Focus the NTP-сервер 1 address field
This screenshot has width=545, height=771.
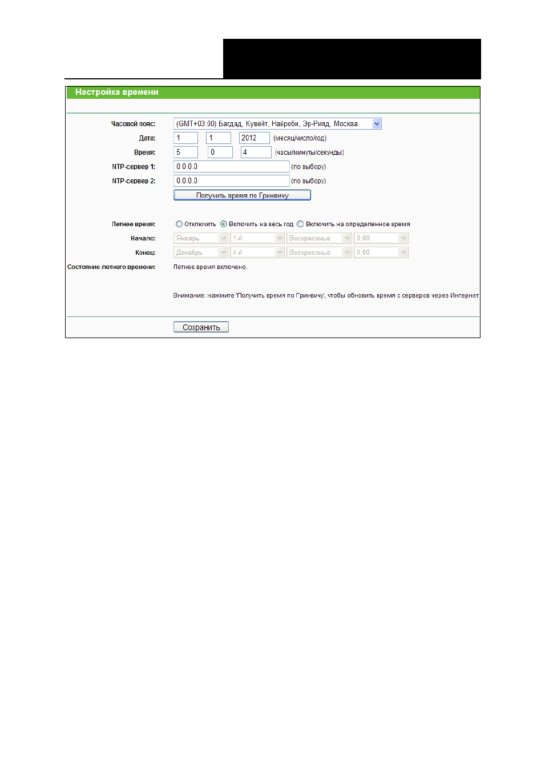coord(231,167)
